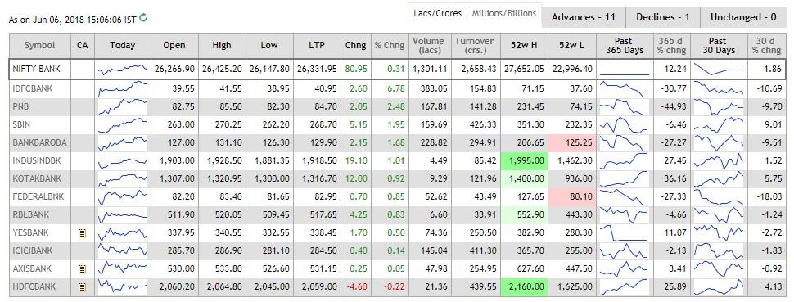
Task: Open today's intraday chart for YESBANK
Action: (x=123, y=233)
